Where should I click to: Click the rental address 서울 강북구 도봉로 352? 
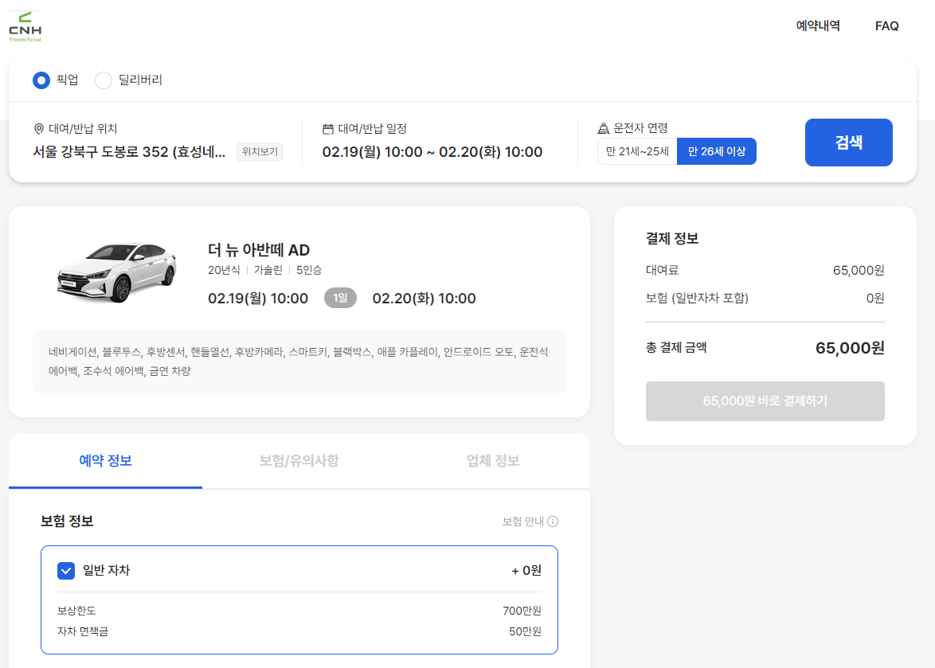129,152
